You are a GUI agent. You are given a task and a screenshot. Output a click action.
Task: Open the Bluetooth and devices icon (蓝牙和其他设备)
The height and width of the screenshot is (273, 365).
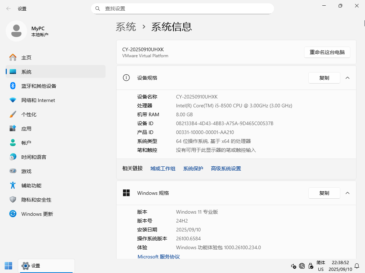point(13,86)
